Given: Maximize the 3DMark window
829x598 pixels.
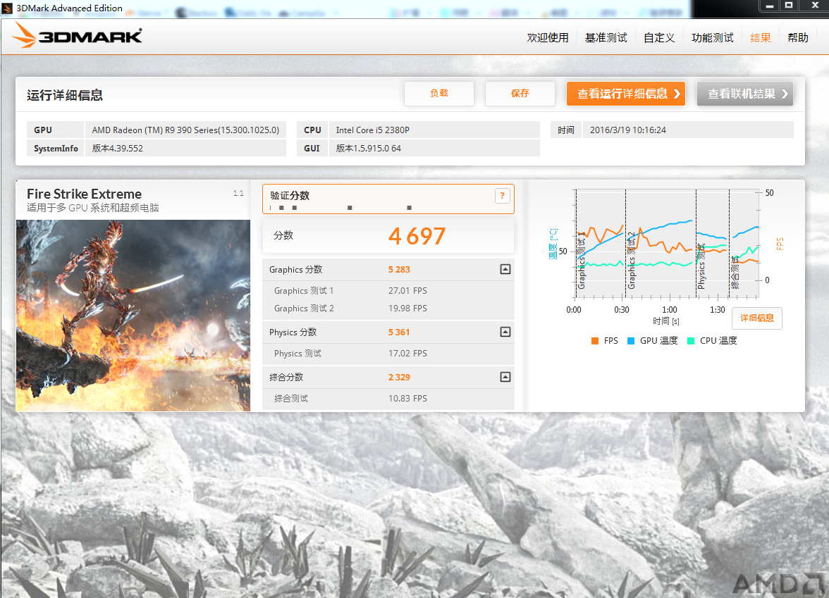Looking at the screenshot, I should point(789,6).
